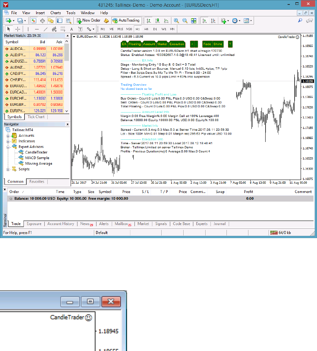Open the New Chart dropdown arrow

[13, 21]
